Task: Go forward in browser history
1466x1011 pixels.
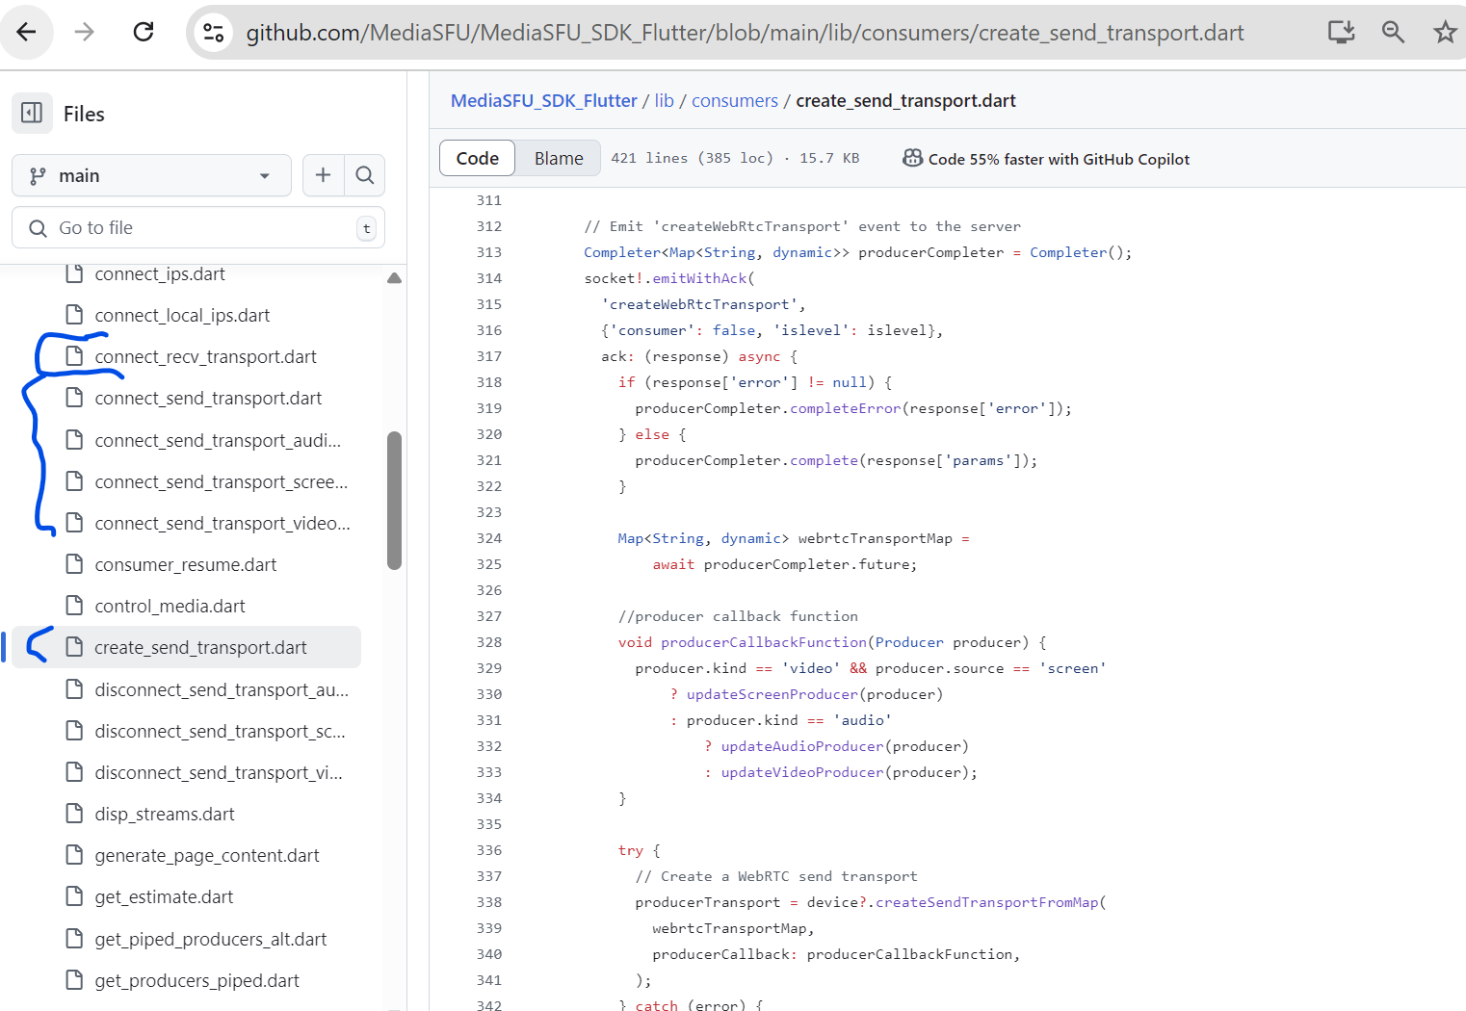Action: pyautogui.click(x=85, y=32)
